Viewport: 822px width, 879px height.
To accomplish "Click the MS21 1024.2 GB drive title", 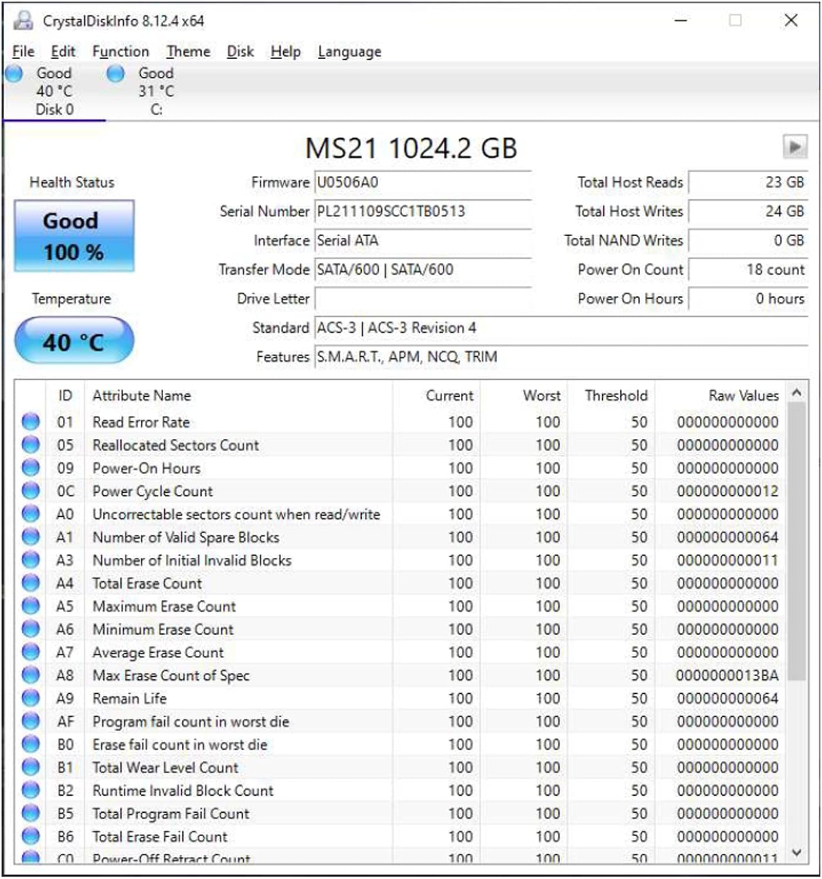I will coord(411,148).
